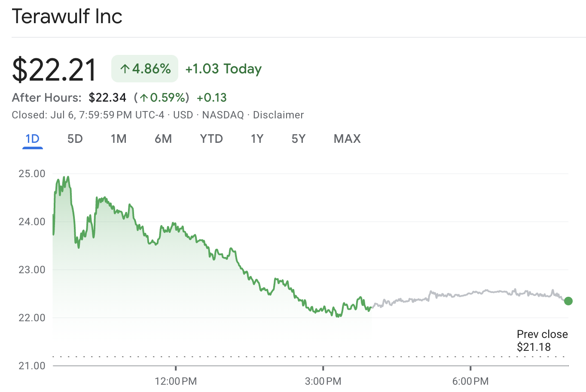Image resolution: width=586 pixels, height=392 pixels.
Task: Switch to the 5D chart view
Action: point(75,139)
